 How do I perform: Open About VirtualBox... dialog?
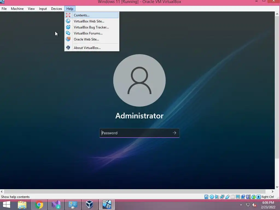(92, 48)
